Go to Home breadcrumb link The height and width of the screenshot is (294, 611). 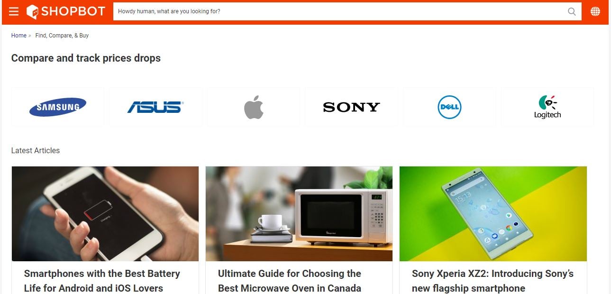[19, 36]
